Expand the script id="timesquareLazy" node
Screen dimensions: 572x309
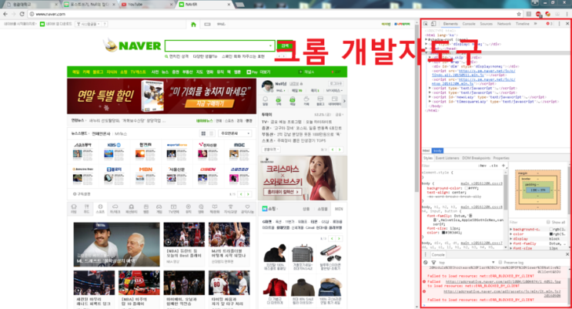coord(430,102)
